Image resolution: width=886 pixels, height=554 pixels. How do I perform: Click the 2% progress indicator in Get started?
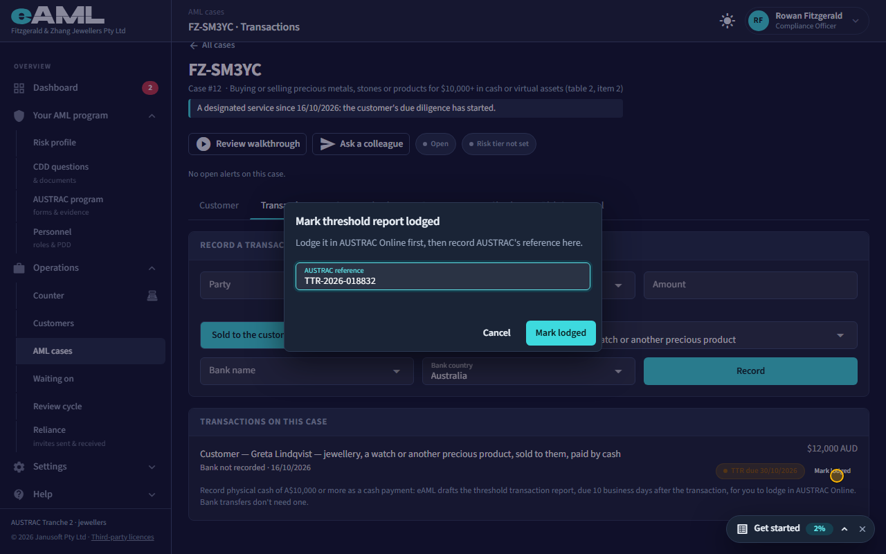click(x=819, y=528)
